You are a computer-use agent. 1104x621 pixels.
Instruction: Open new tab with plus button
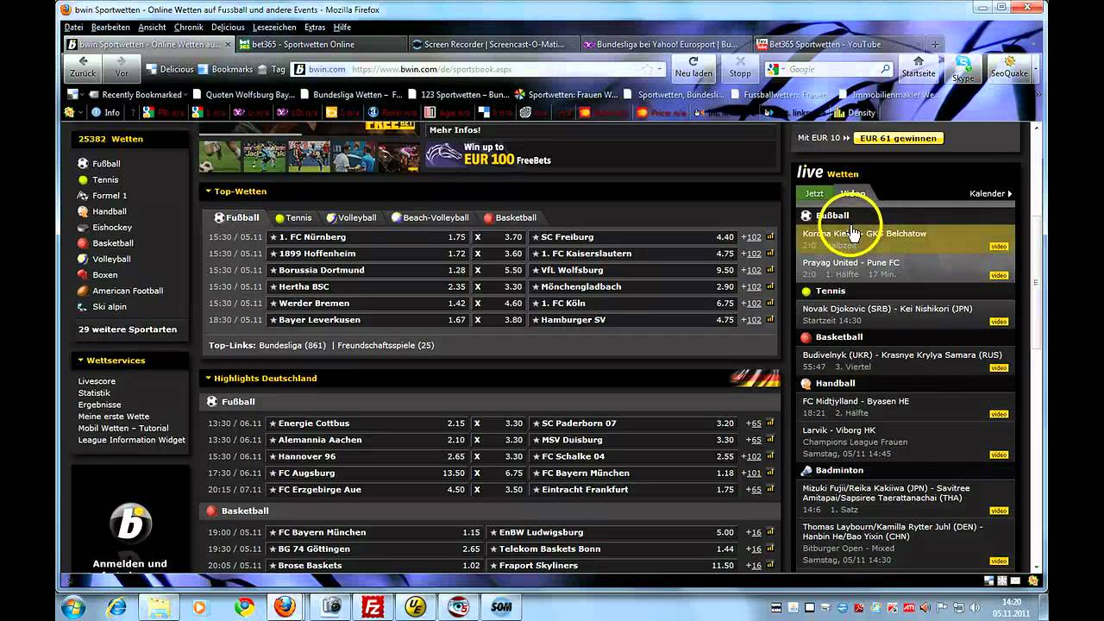[x=935, y=44]
